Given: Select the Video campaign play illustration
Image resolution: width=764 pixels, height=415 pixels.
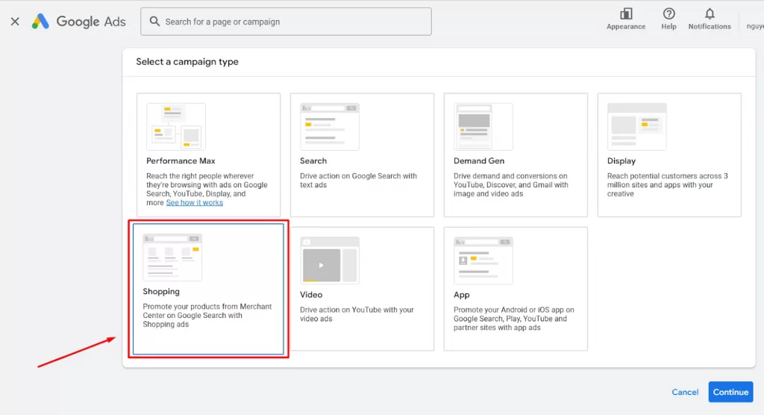Looking at the screenshot, I should pyautogui.click(x=329, y=260).
